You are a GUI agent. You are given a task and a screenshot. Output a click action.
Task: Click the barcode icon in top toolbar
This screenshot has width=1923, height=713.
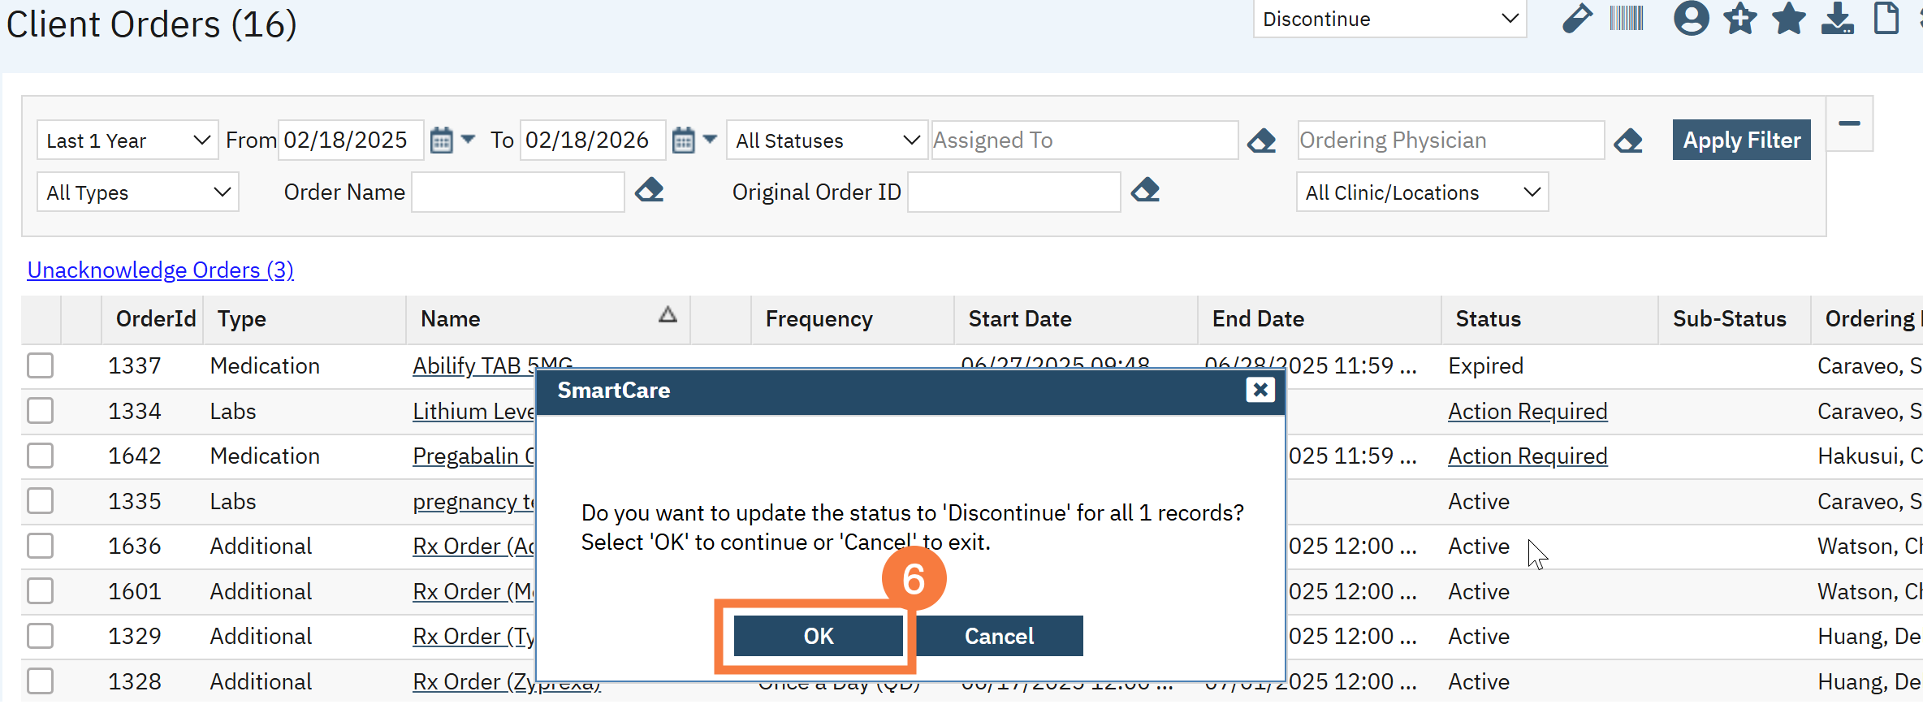coord(1626,19)
